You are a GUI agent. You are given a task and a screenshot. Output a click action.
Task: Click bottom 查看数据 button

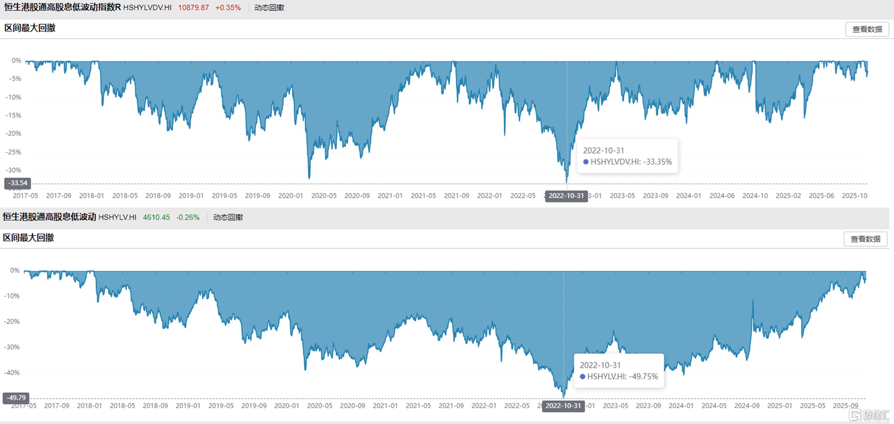pyautogui.click(x=865, y=239)
